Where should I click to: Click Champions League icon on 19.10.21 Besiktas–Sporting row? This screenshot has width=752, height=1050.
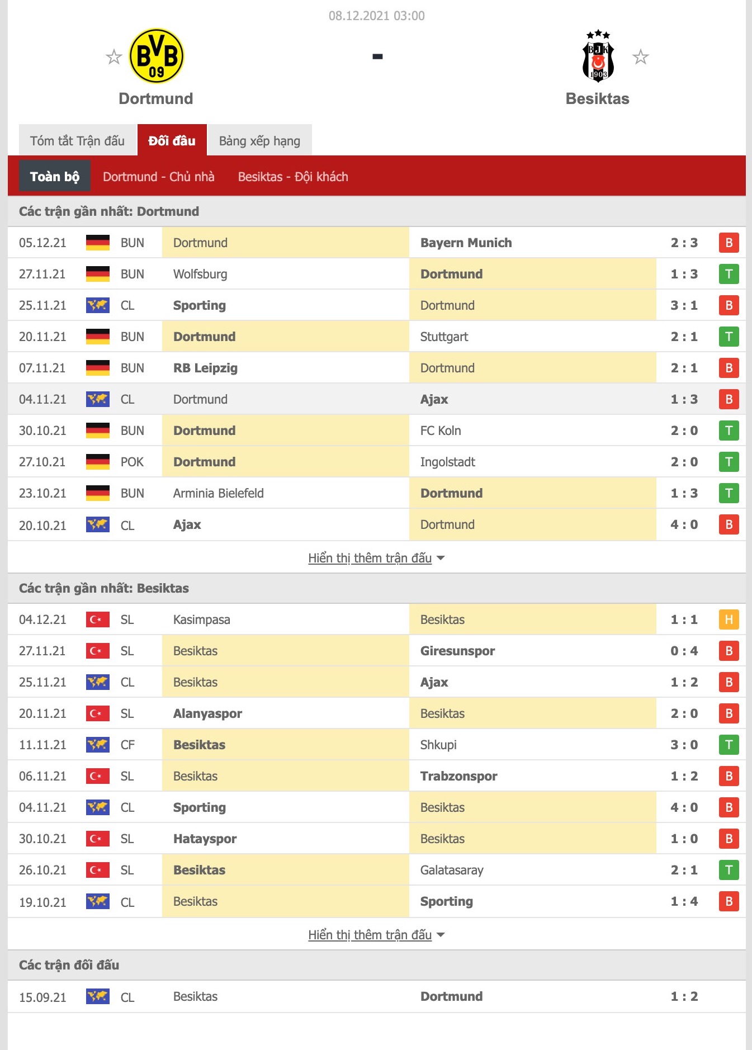[x=98, y=901]
